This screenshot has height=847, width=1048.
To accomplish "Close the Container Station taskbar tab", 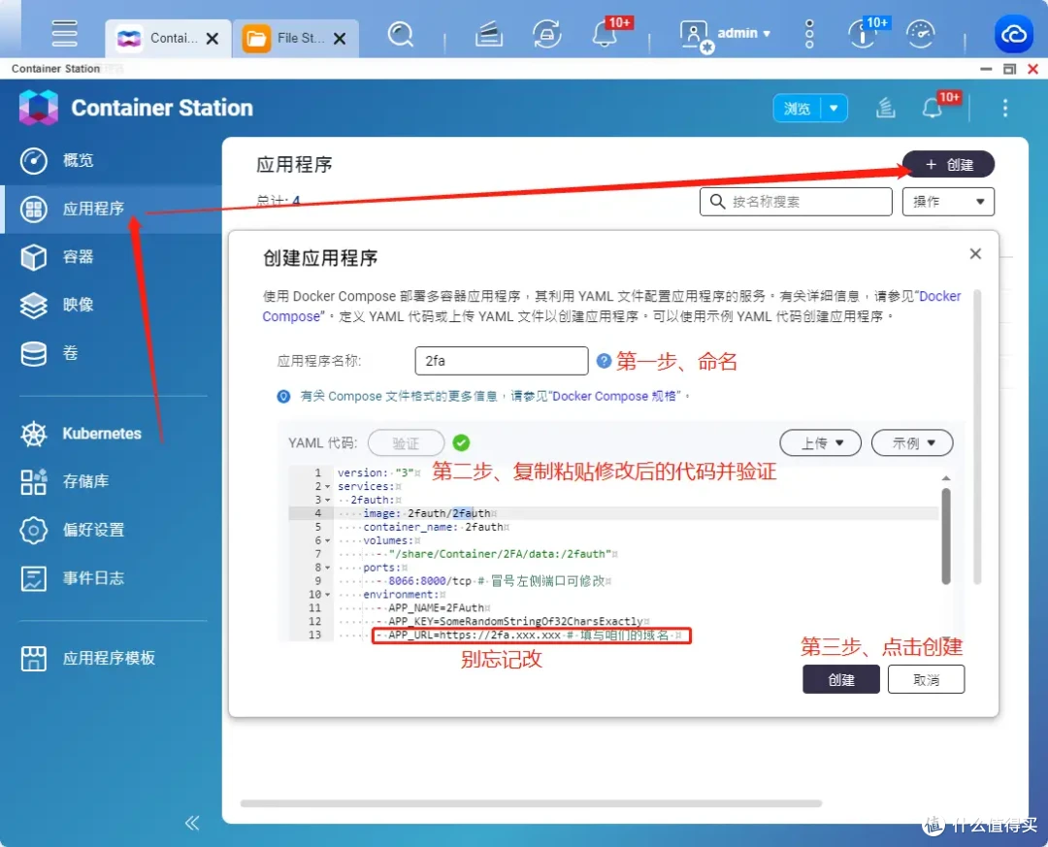I will [213, 39].
